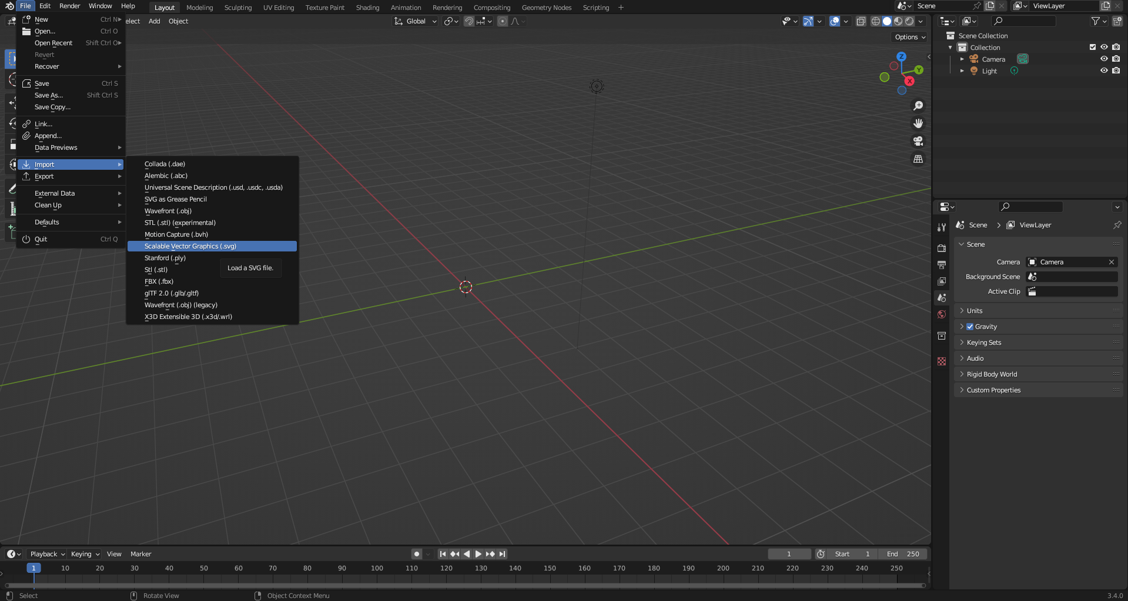Open the Texture properties tab
The height and width of the screenshot is (601, 1128).
(x=942, y=361)
